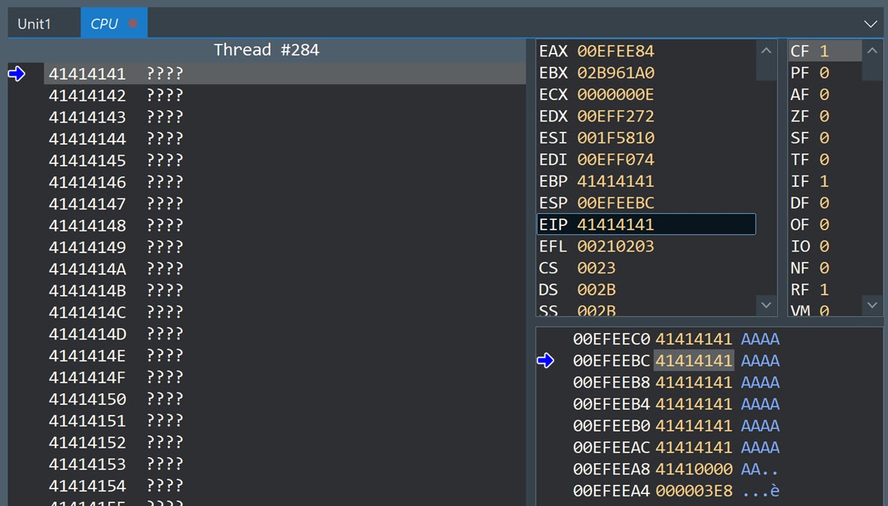Select disassembly row 4141414A
Viewport: 888px width, 506px height.
(x=285, y=269)
